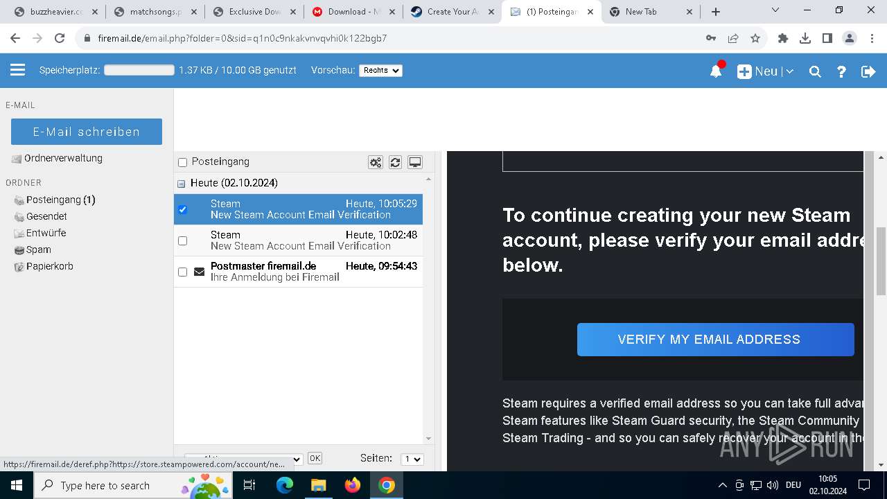The height and width of the screenshot is (499, 887).
Task: Open Posteingang (1) folder
Action: (x=60, y=200)
